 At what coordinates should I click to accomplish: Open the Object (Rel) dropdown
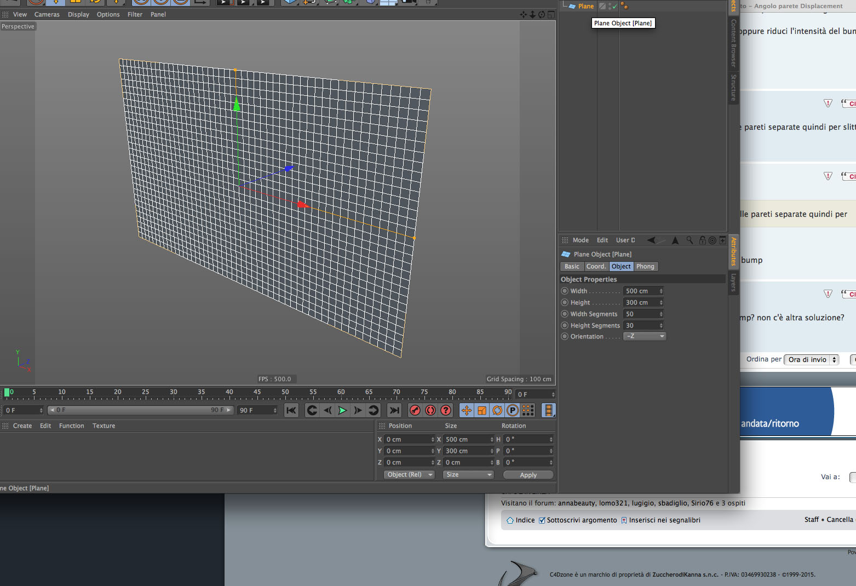[x=409, y=475]
